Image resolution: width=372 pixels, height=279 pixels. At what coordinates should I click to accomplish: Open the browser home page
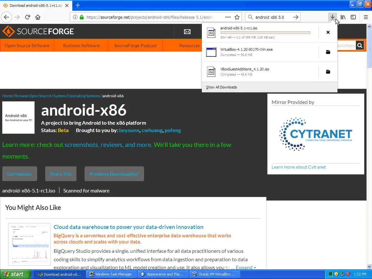pos(38,17)
